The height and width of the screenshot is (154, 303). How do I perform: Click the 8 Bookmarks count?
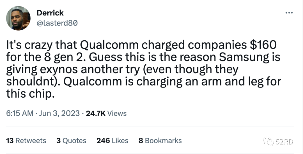coord(160,141)
